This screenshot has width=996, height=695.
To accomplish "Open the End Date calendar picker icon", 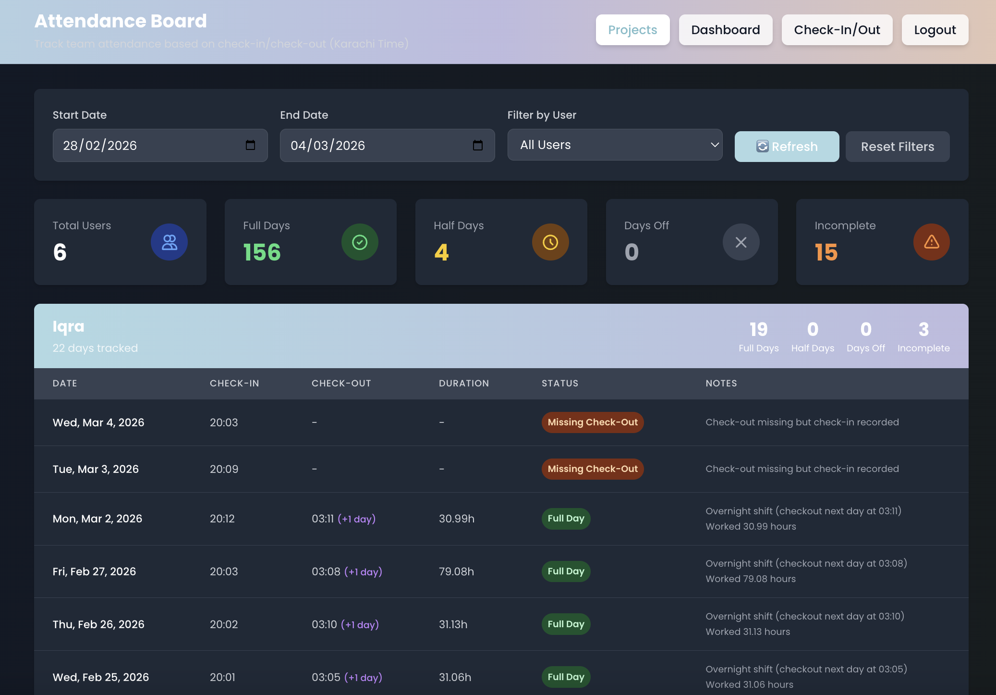I will click(478, 145).
